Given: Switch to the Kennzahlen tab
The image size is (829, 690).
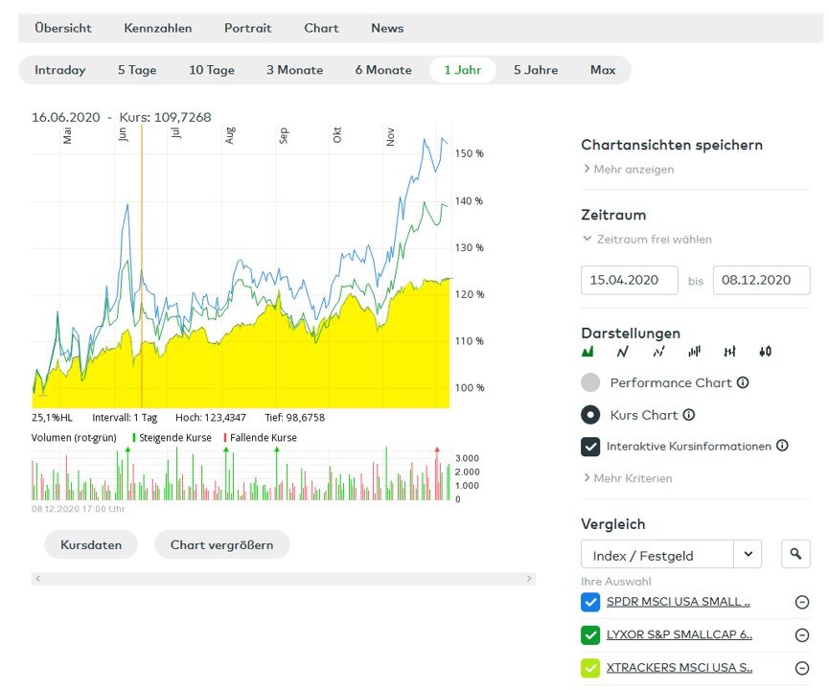Looking at the screenshot, I should [x=158, y=28].
